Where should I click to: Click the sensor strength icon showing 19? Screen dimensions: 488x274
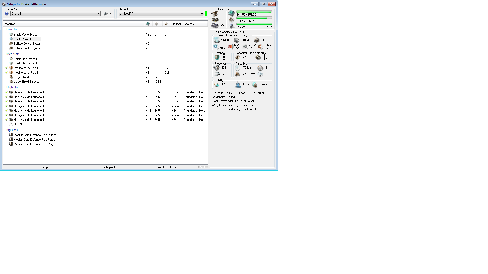pyautogui.click(x=260, y=74)
